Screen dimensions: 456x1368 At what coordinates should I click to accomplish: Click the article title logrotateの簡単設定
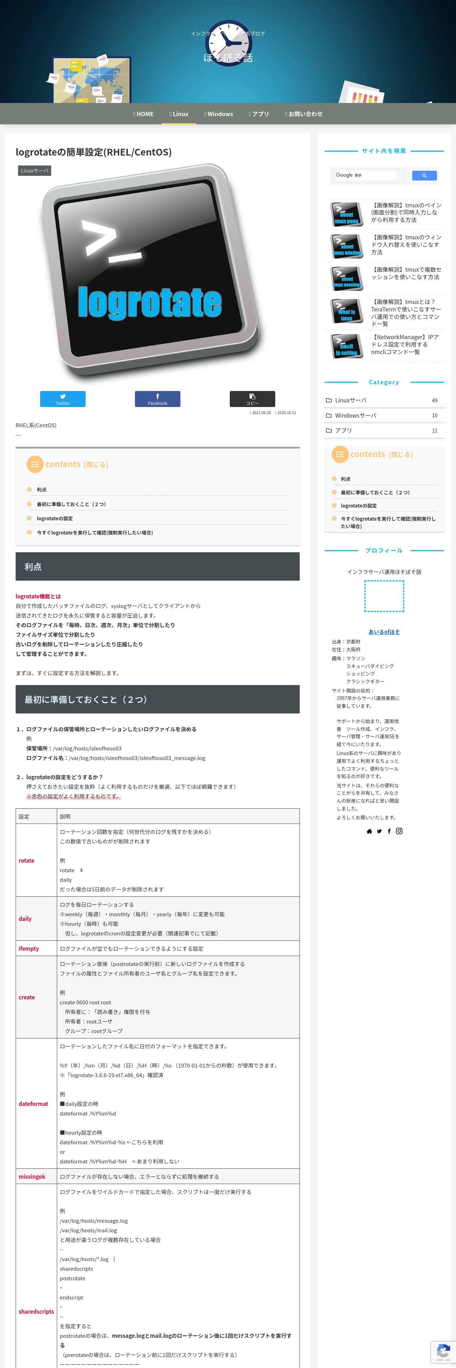pos(93,152)
